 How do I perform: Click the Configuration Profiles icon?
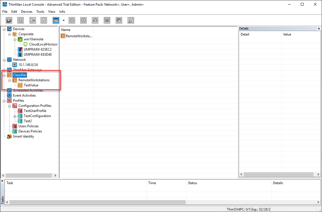tap(15, 106)
